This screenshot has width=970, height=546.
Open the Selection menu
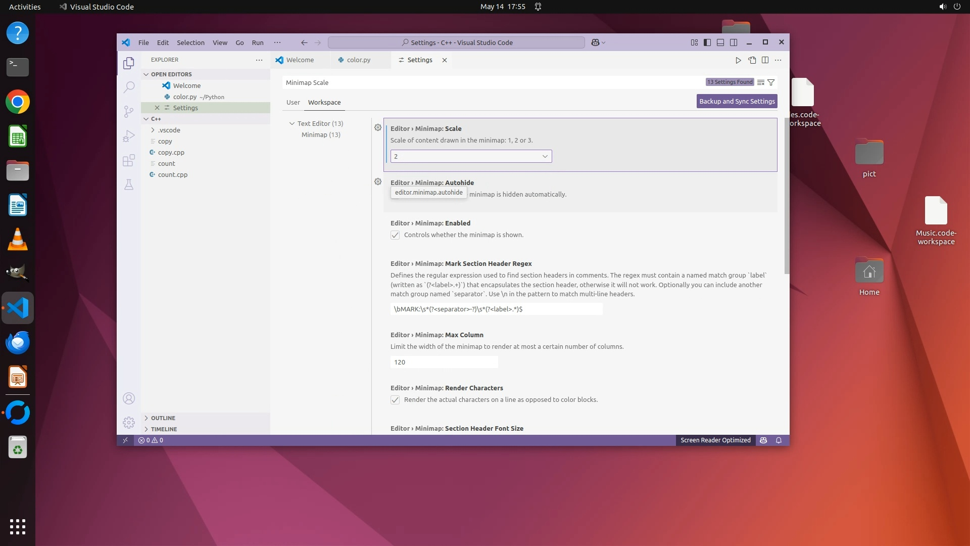click(x=190, y=42)
